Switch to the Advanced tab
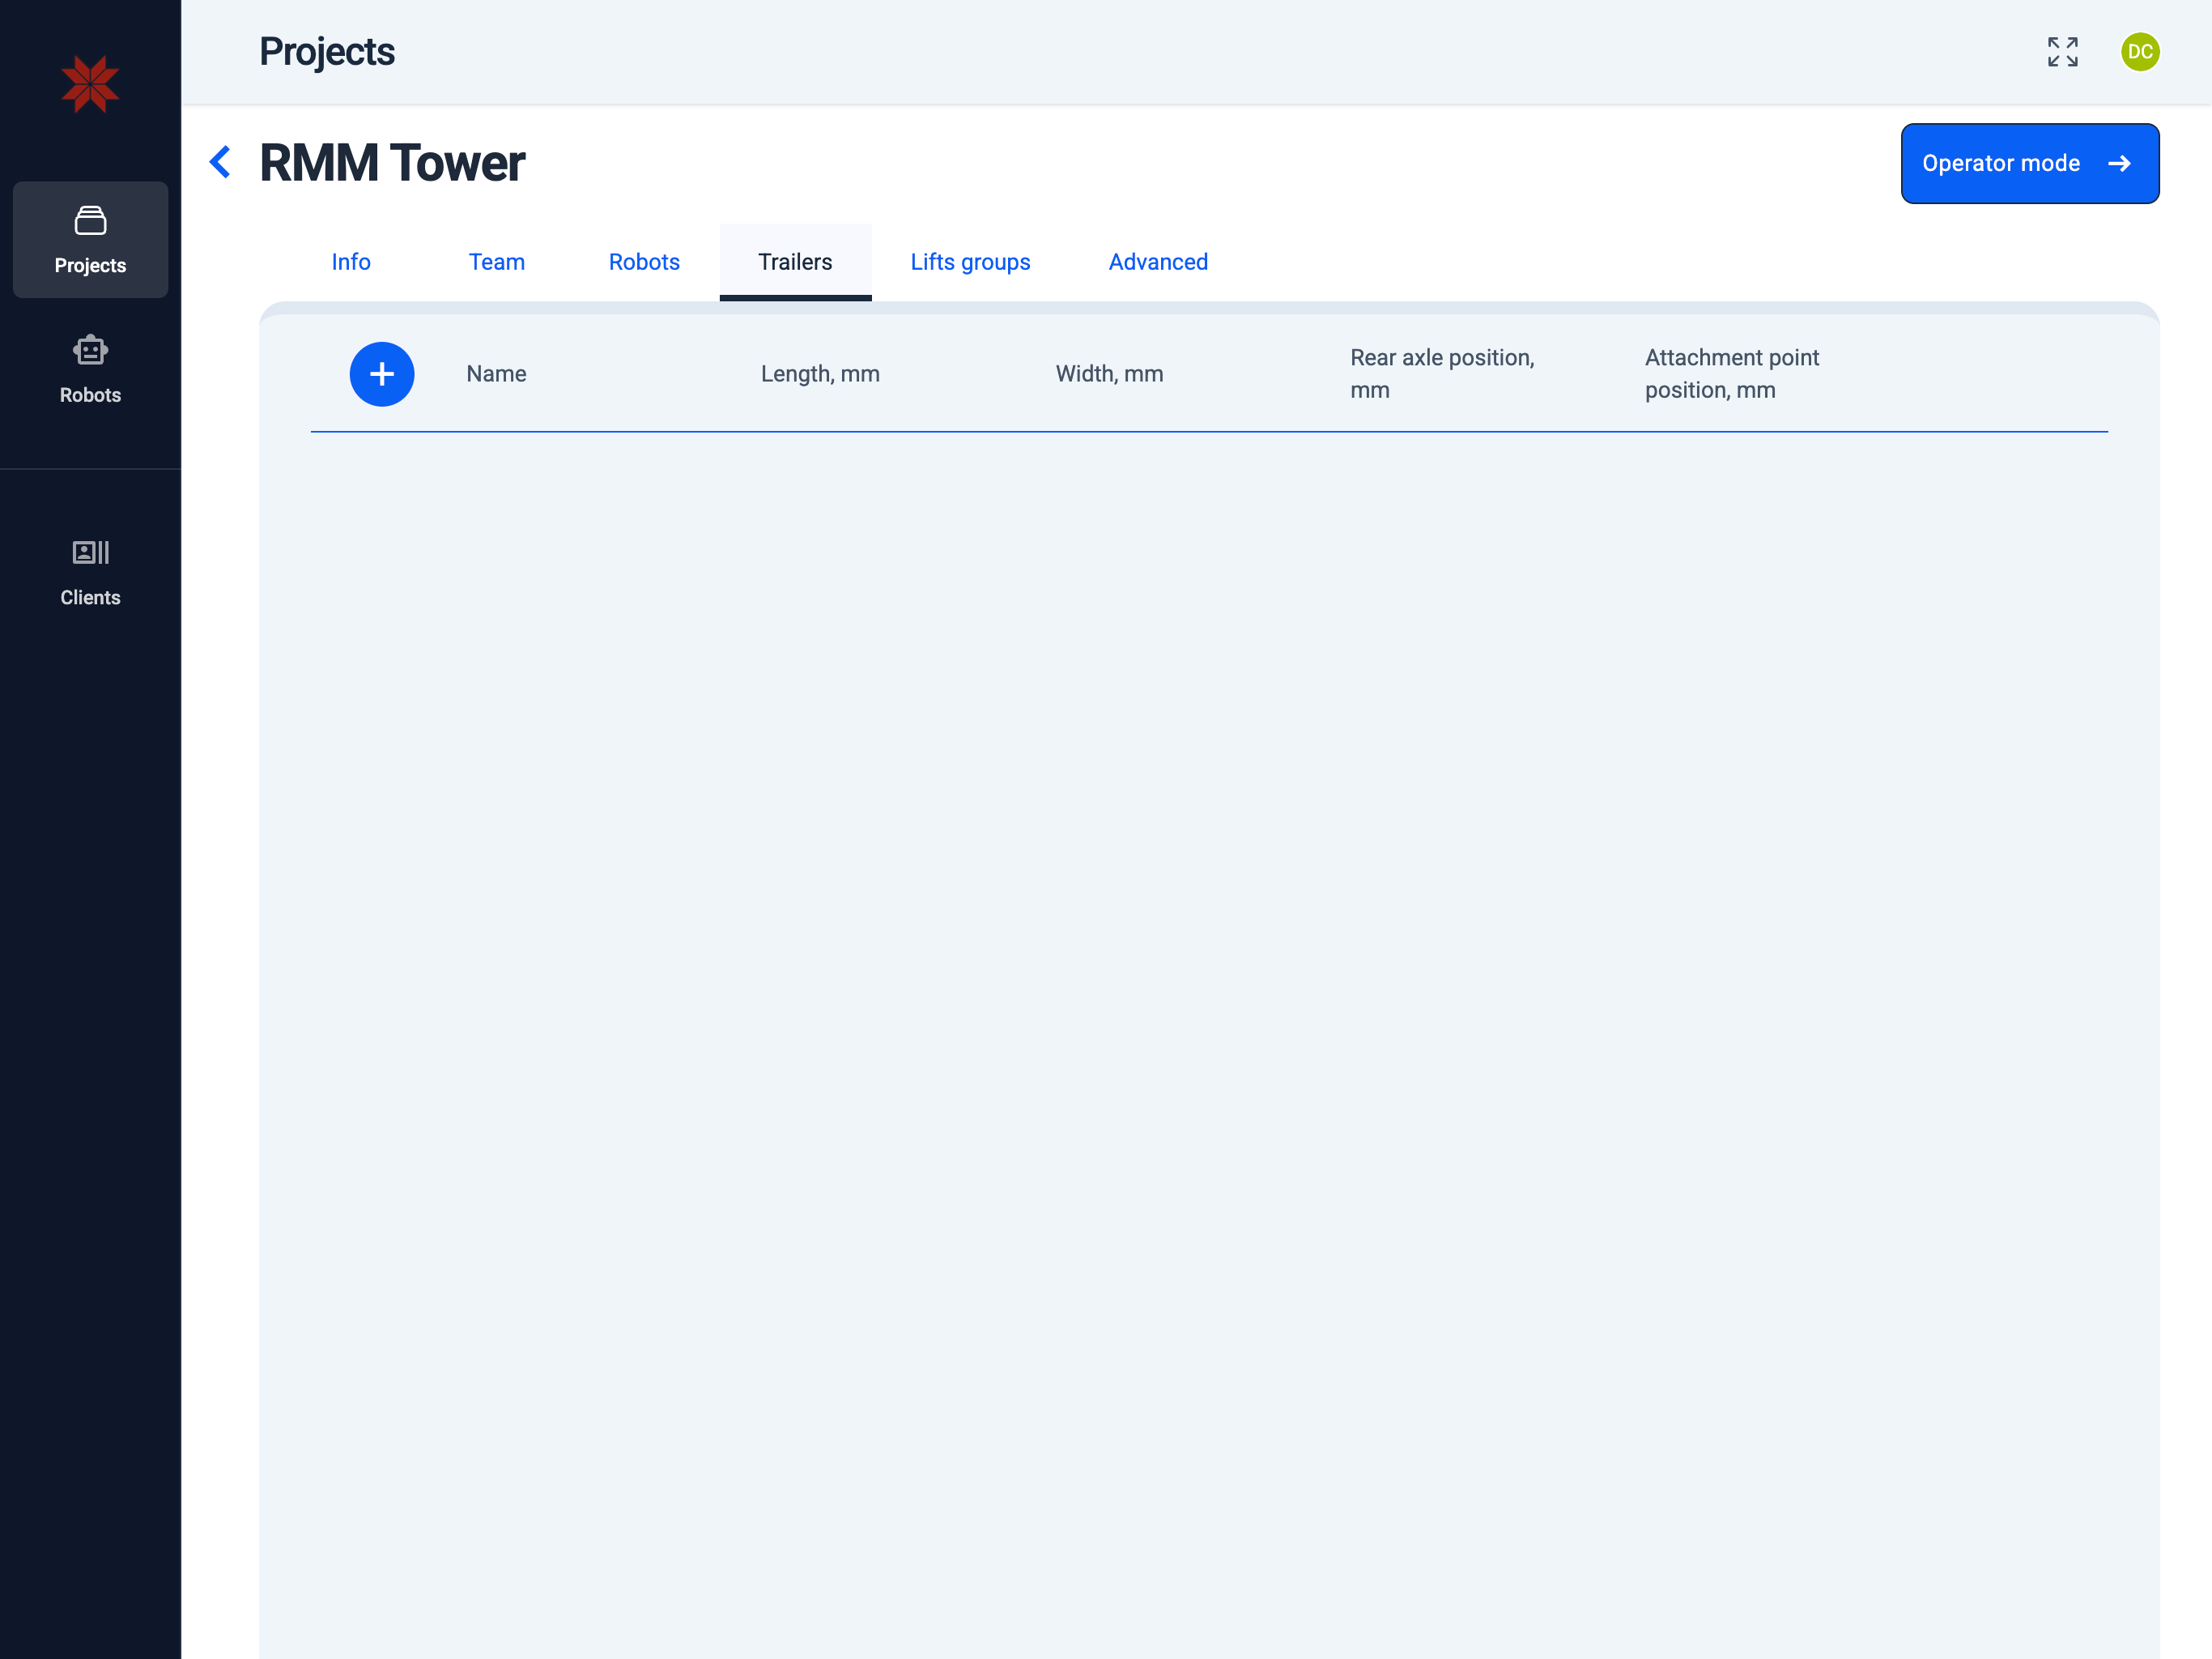This screenshot has height=1659, width=2212. click(1158, 262)
